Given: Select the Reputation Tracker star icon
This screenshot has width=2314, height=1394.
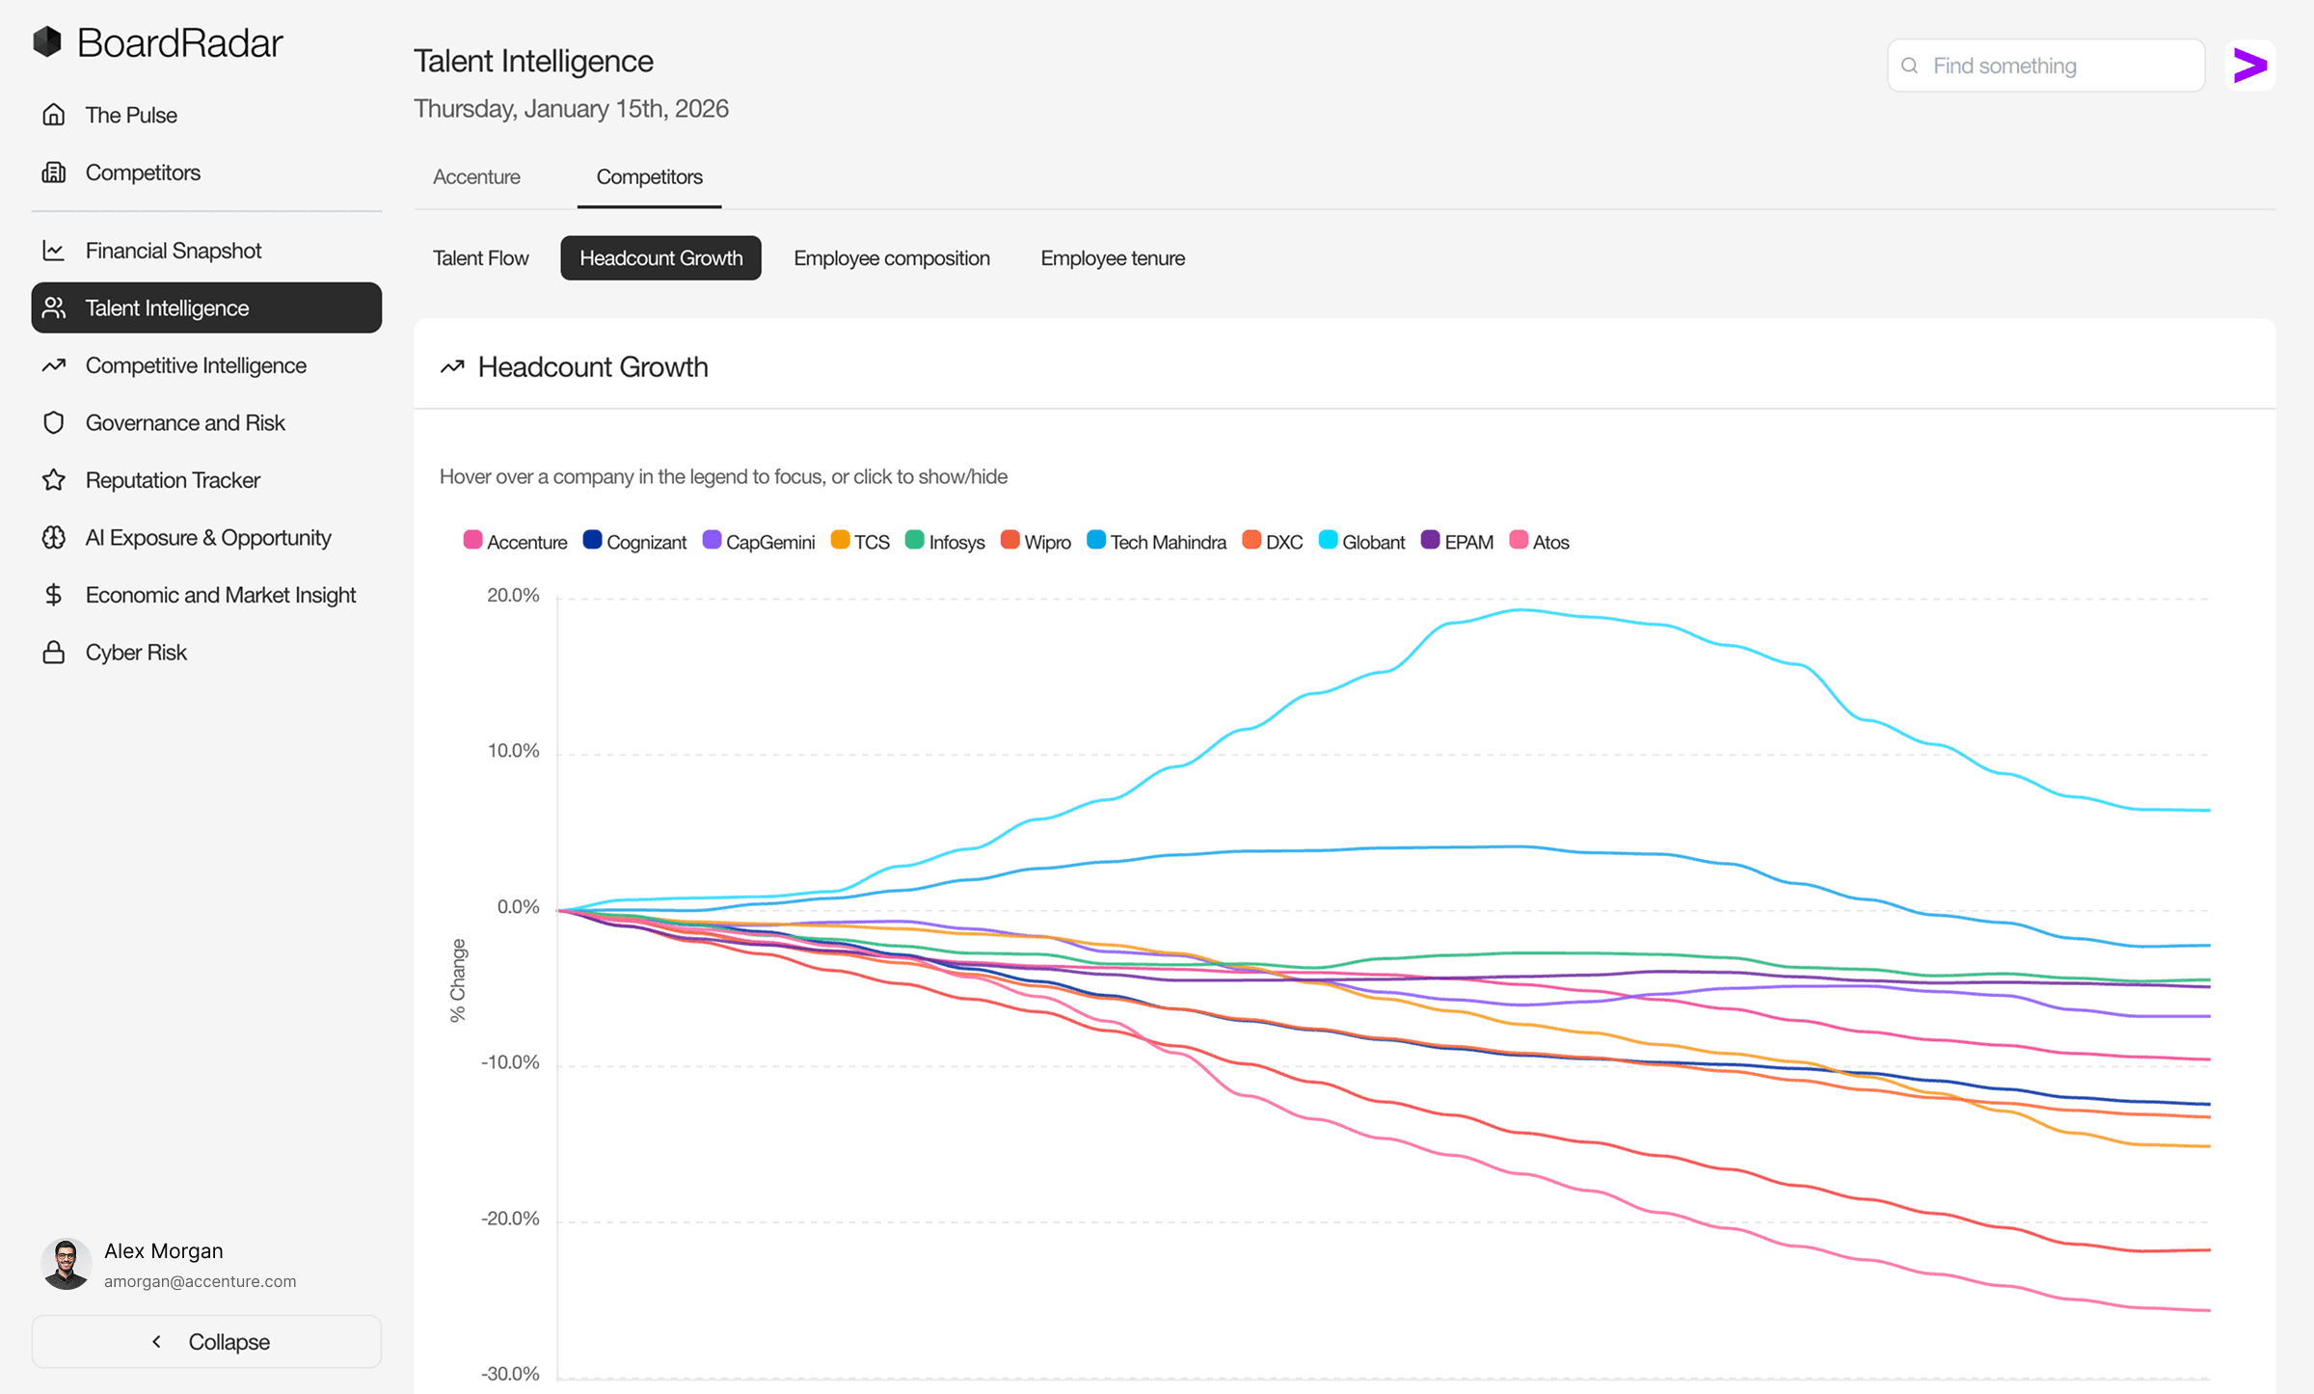Looking at the screenshot, I should 54,480.
